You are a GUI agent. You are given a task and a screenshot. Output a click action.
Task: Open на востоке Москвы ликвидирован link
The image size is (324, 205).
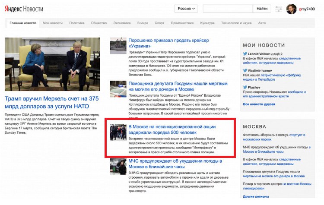277,186
